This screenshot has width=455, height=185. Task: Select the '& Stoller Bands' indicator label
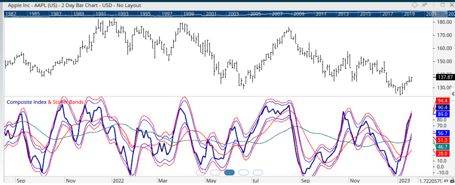pos(66,102)
